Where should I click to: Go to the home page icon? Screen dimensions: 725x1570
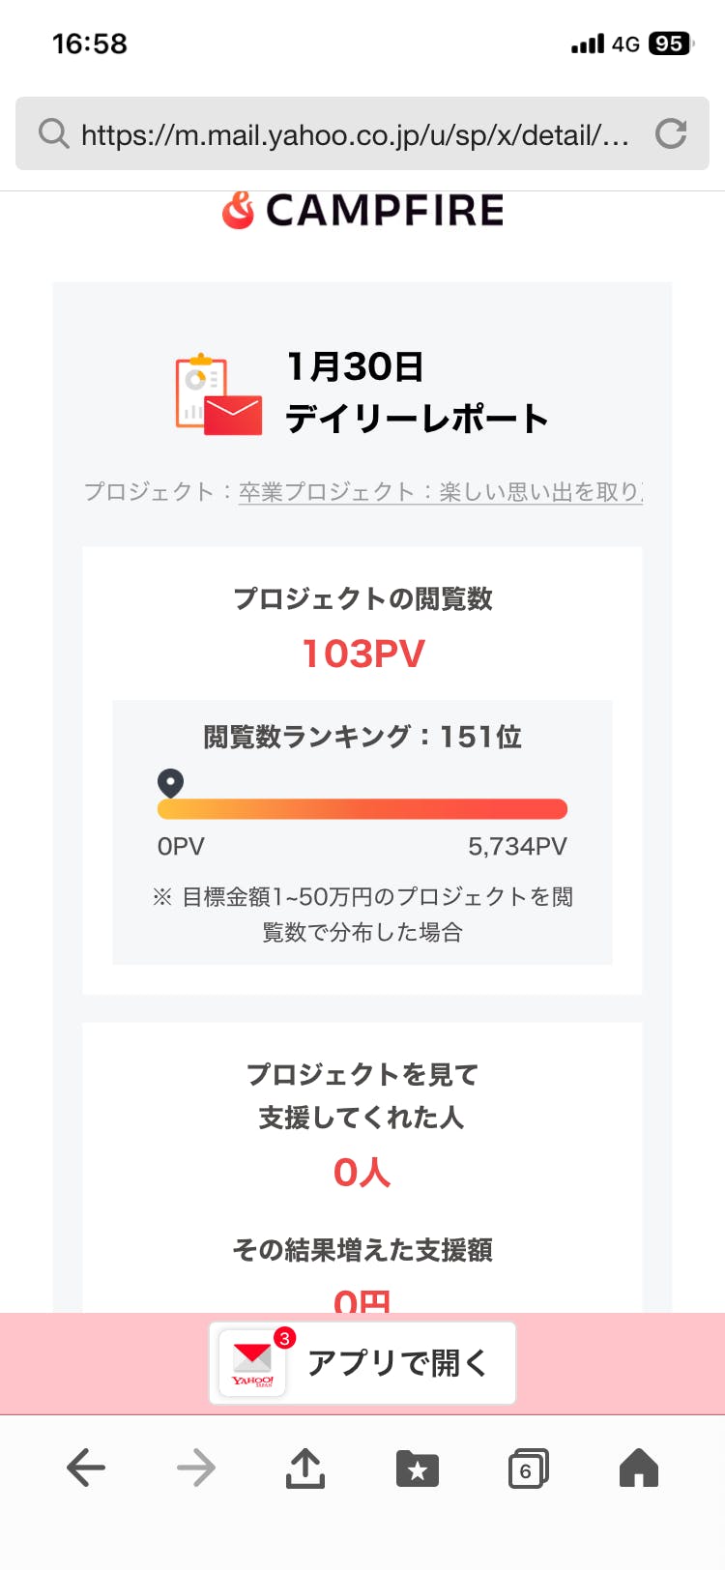point(638,1468)
